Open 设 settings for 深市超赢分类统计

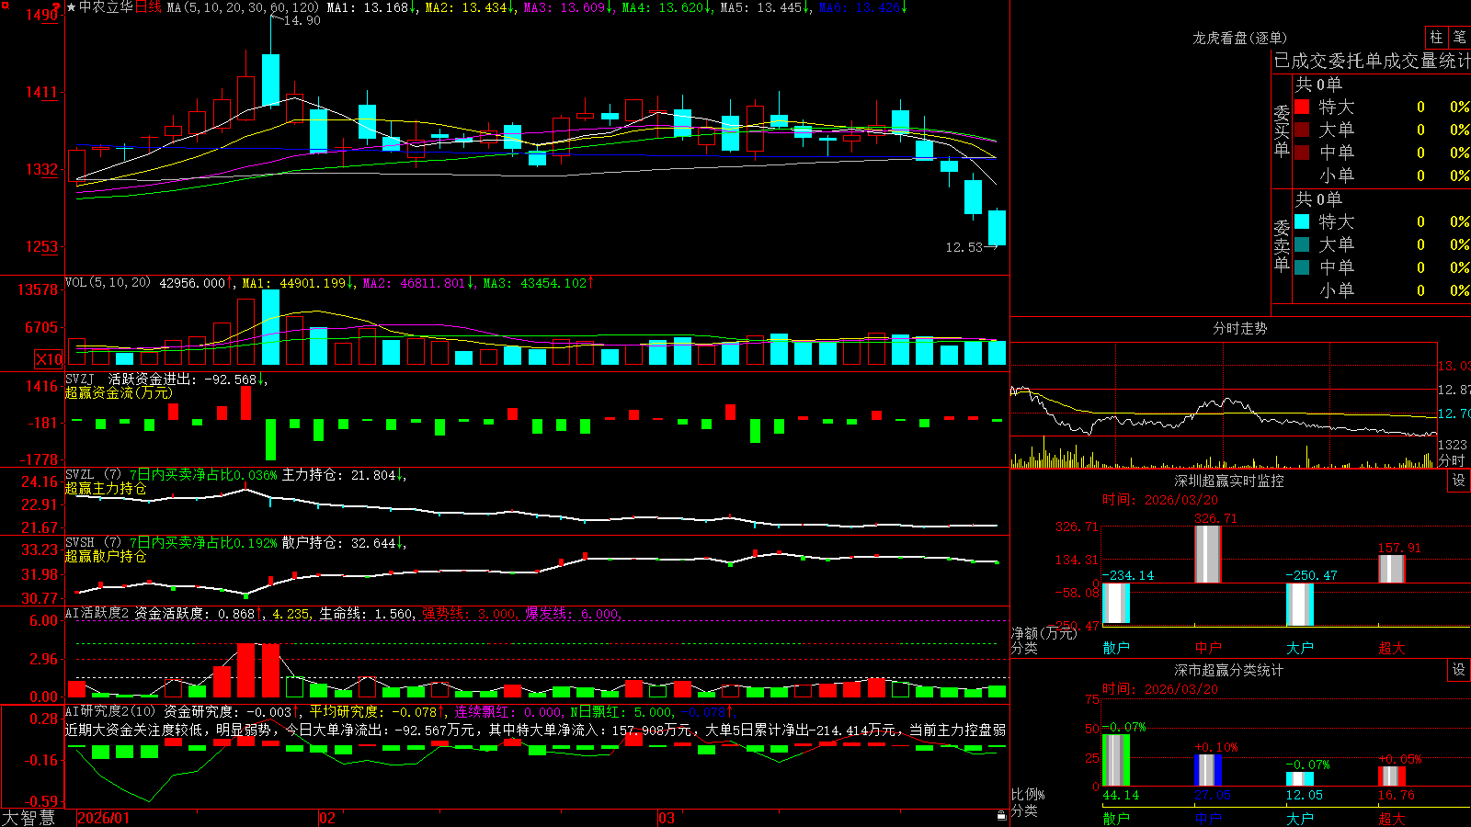1459,670
